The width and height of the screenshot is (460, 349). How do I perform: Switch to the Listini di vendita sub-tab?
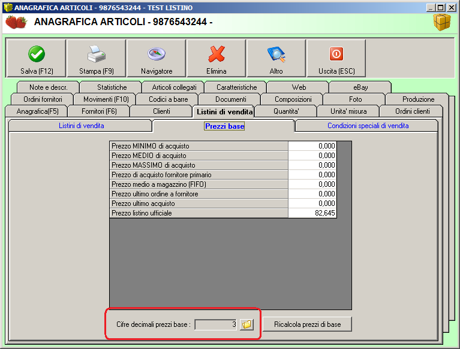(x=81, y=126)
